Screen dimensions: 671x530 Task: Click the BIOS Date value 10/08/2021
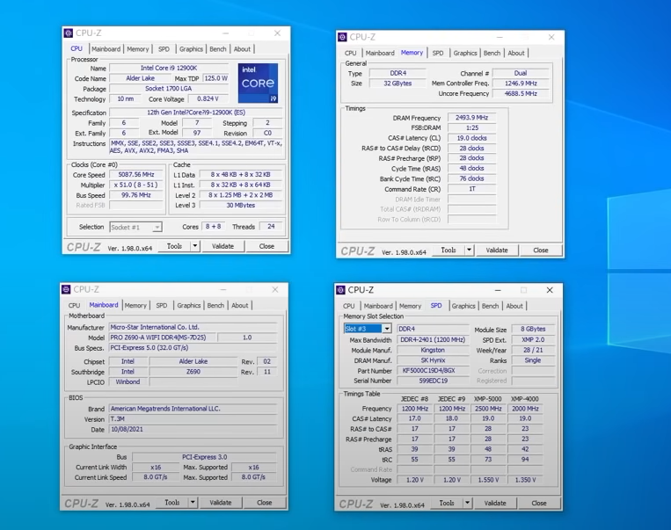[x=193, y=429]
